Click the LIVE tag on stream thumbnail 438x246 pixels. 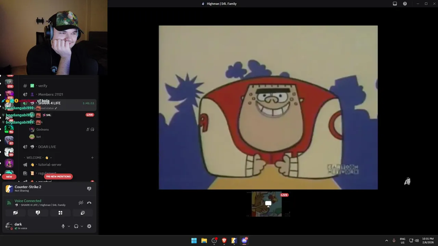point(284,195)
